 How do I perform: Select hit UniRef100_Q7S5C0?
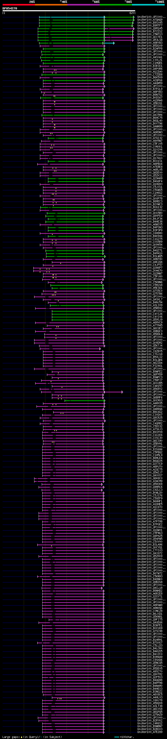click(150, 291)
